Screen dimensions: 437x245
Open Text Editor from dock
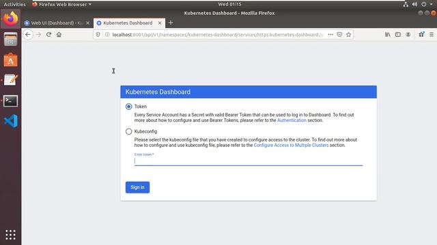click(11, 80)
